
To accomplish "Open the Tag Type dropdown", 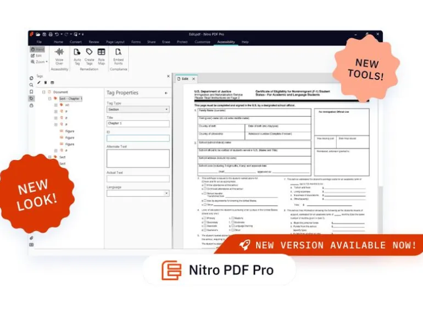I will pos(138,109).
